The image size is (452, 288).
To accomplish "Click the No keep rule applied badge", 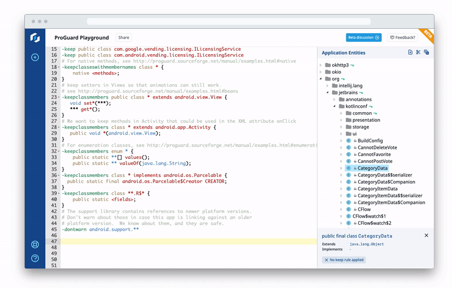I will 344,260.
